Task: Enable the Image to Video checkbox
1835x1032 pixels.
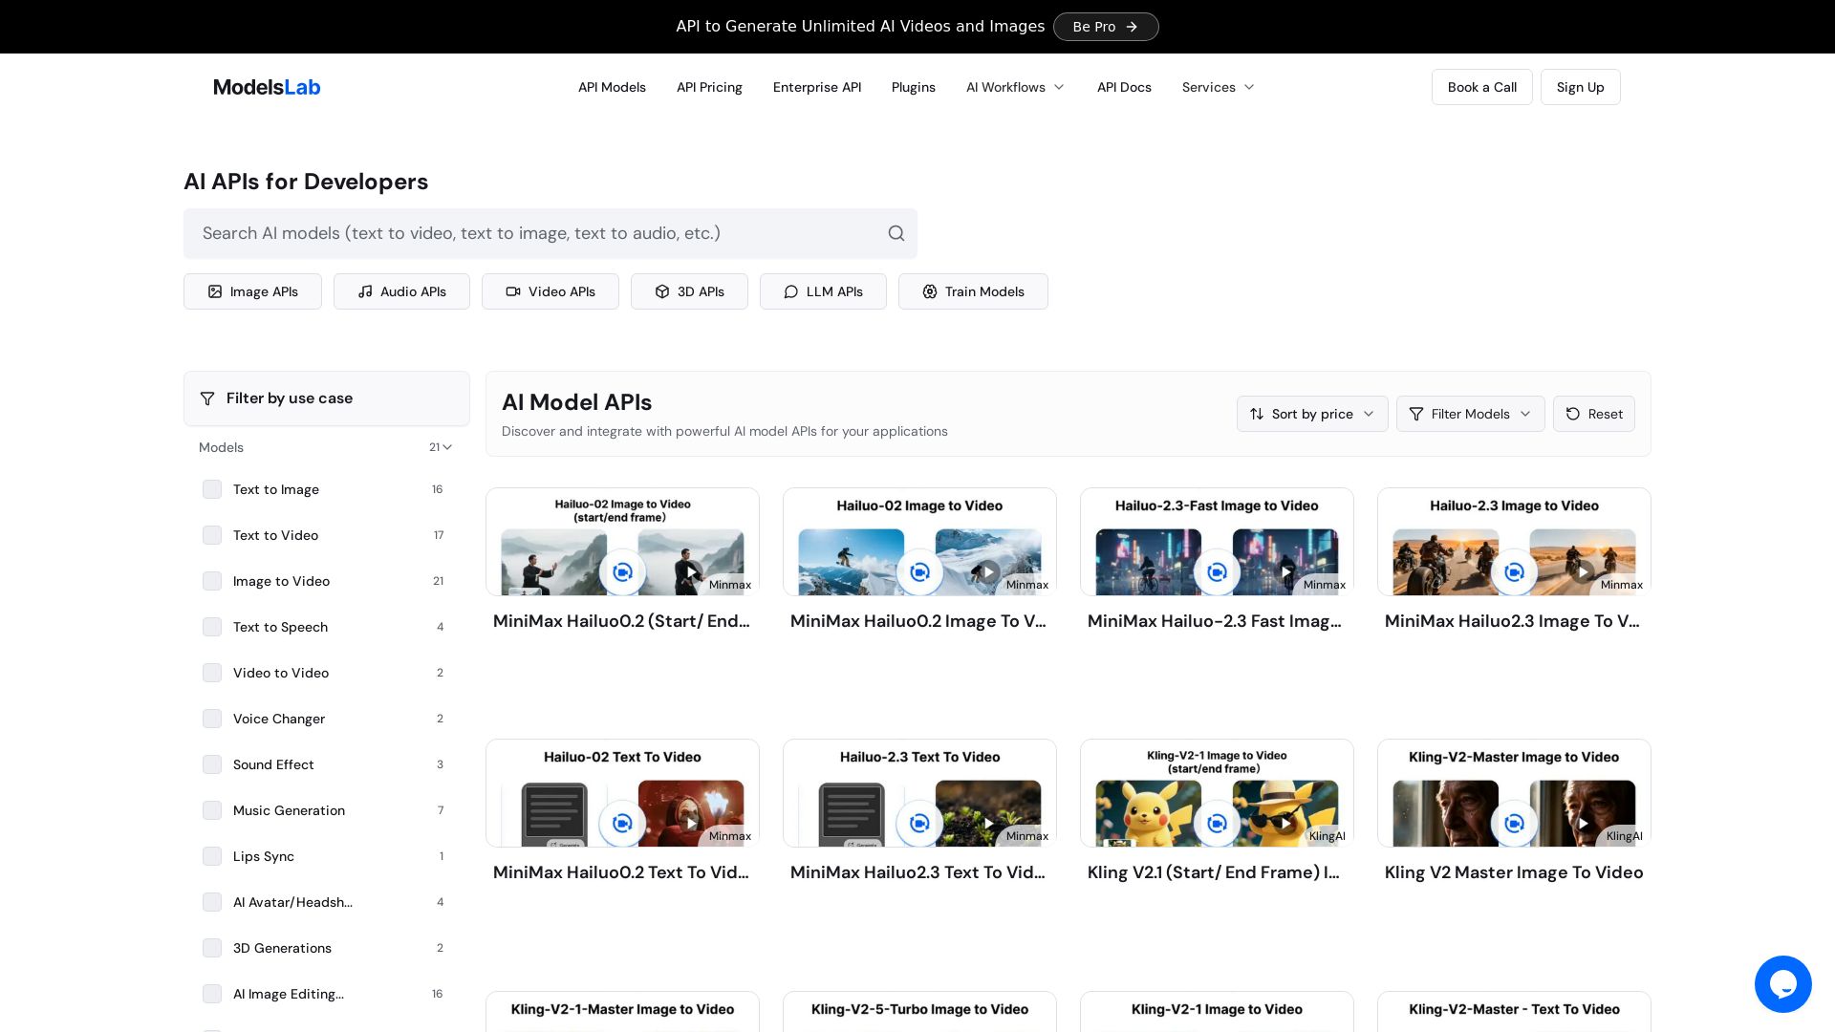Action: 212,581
